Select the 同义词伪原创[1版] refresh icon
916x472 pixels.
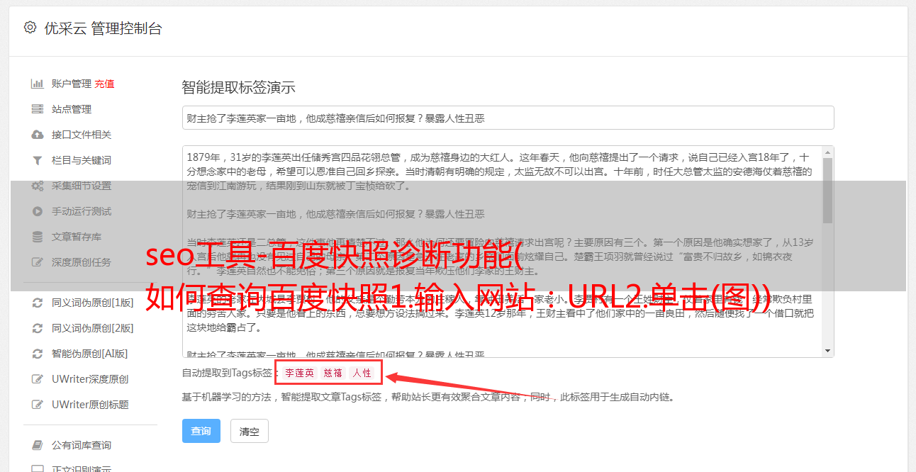38,303
